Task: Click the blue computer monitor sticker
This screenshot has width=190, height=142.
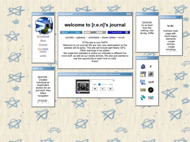Action: [x=143, y=82]
